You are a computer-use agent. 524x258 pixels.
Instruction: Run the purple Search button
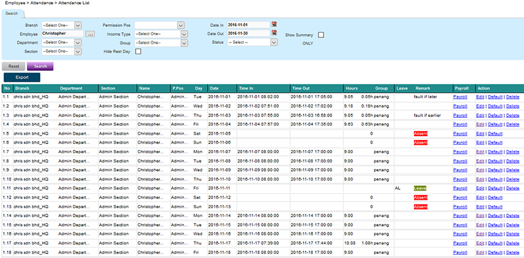tap(40, 66)
